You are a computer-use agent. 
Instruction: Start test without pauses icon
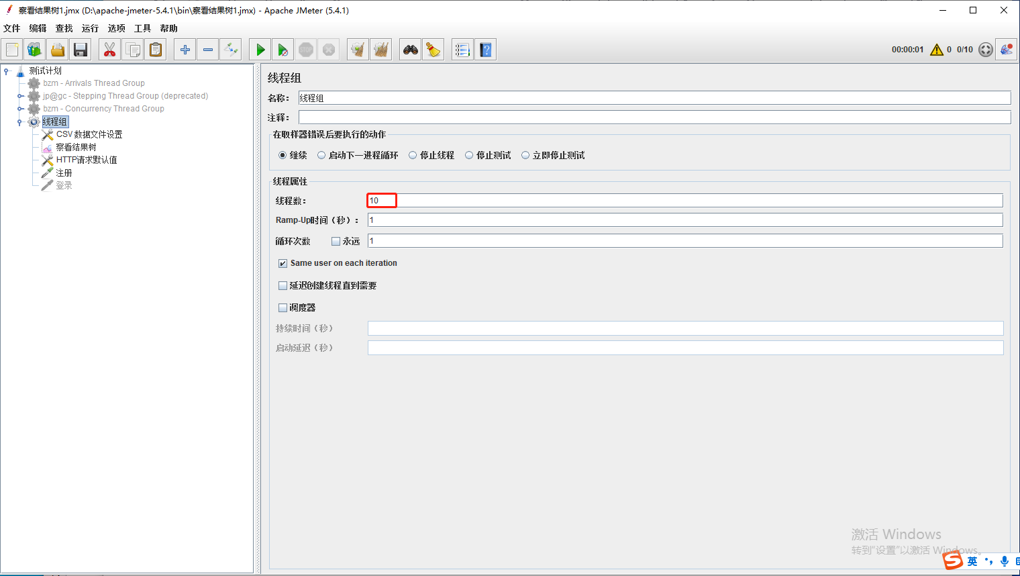click(x=283, y=50)
